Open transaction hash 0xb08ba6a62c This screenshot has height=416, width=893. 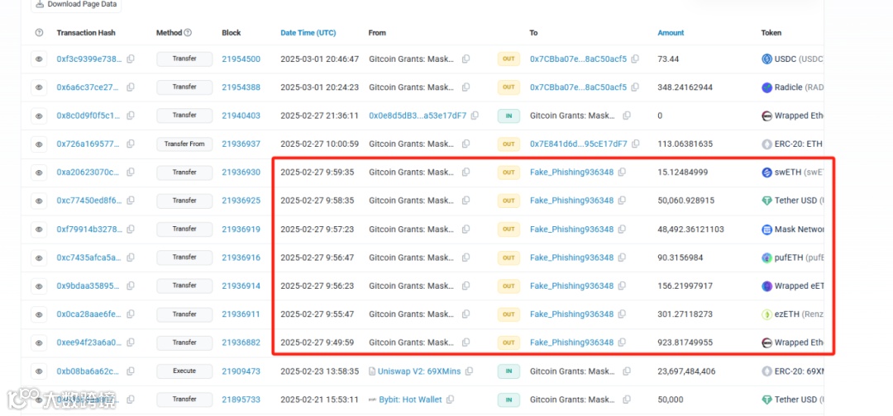pos(88,371)
